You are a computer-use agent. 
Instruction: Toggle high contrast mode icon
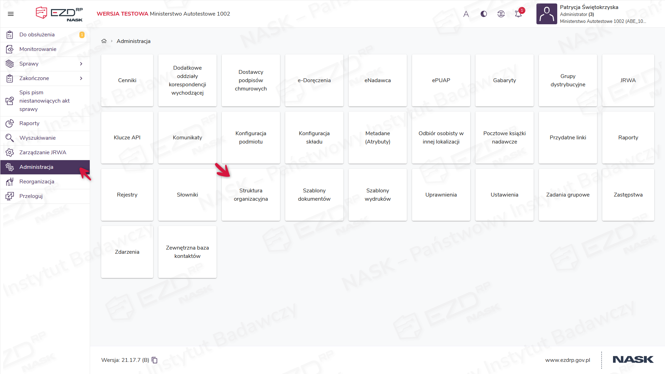[484, 14]
